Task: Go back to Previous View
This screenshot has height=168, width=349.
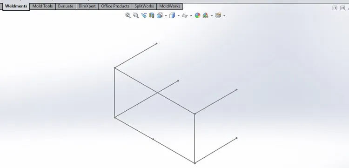Action: [x=144, y=15]
